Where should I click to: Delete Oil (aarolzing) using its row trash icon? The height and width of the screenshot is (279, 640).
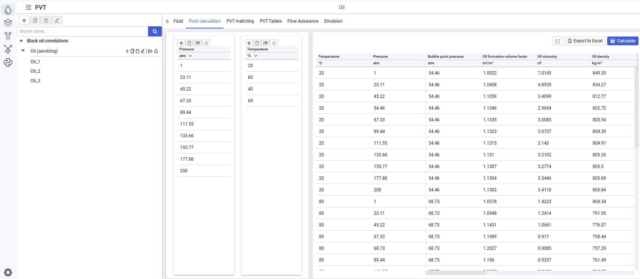click(137, 51)
